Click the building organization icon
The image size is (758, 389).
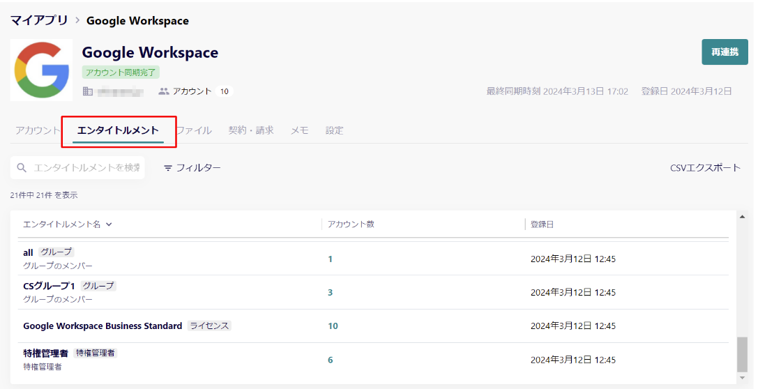click(87, 91)
